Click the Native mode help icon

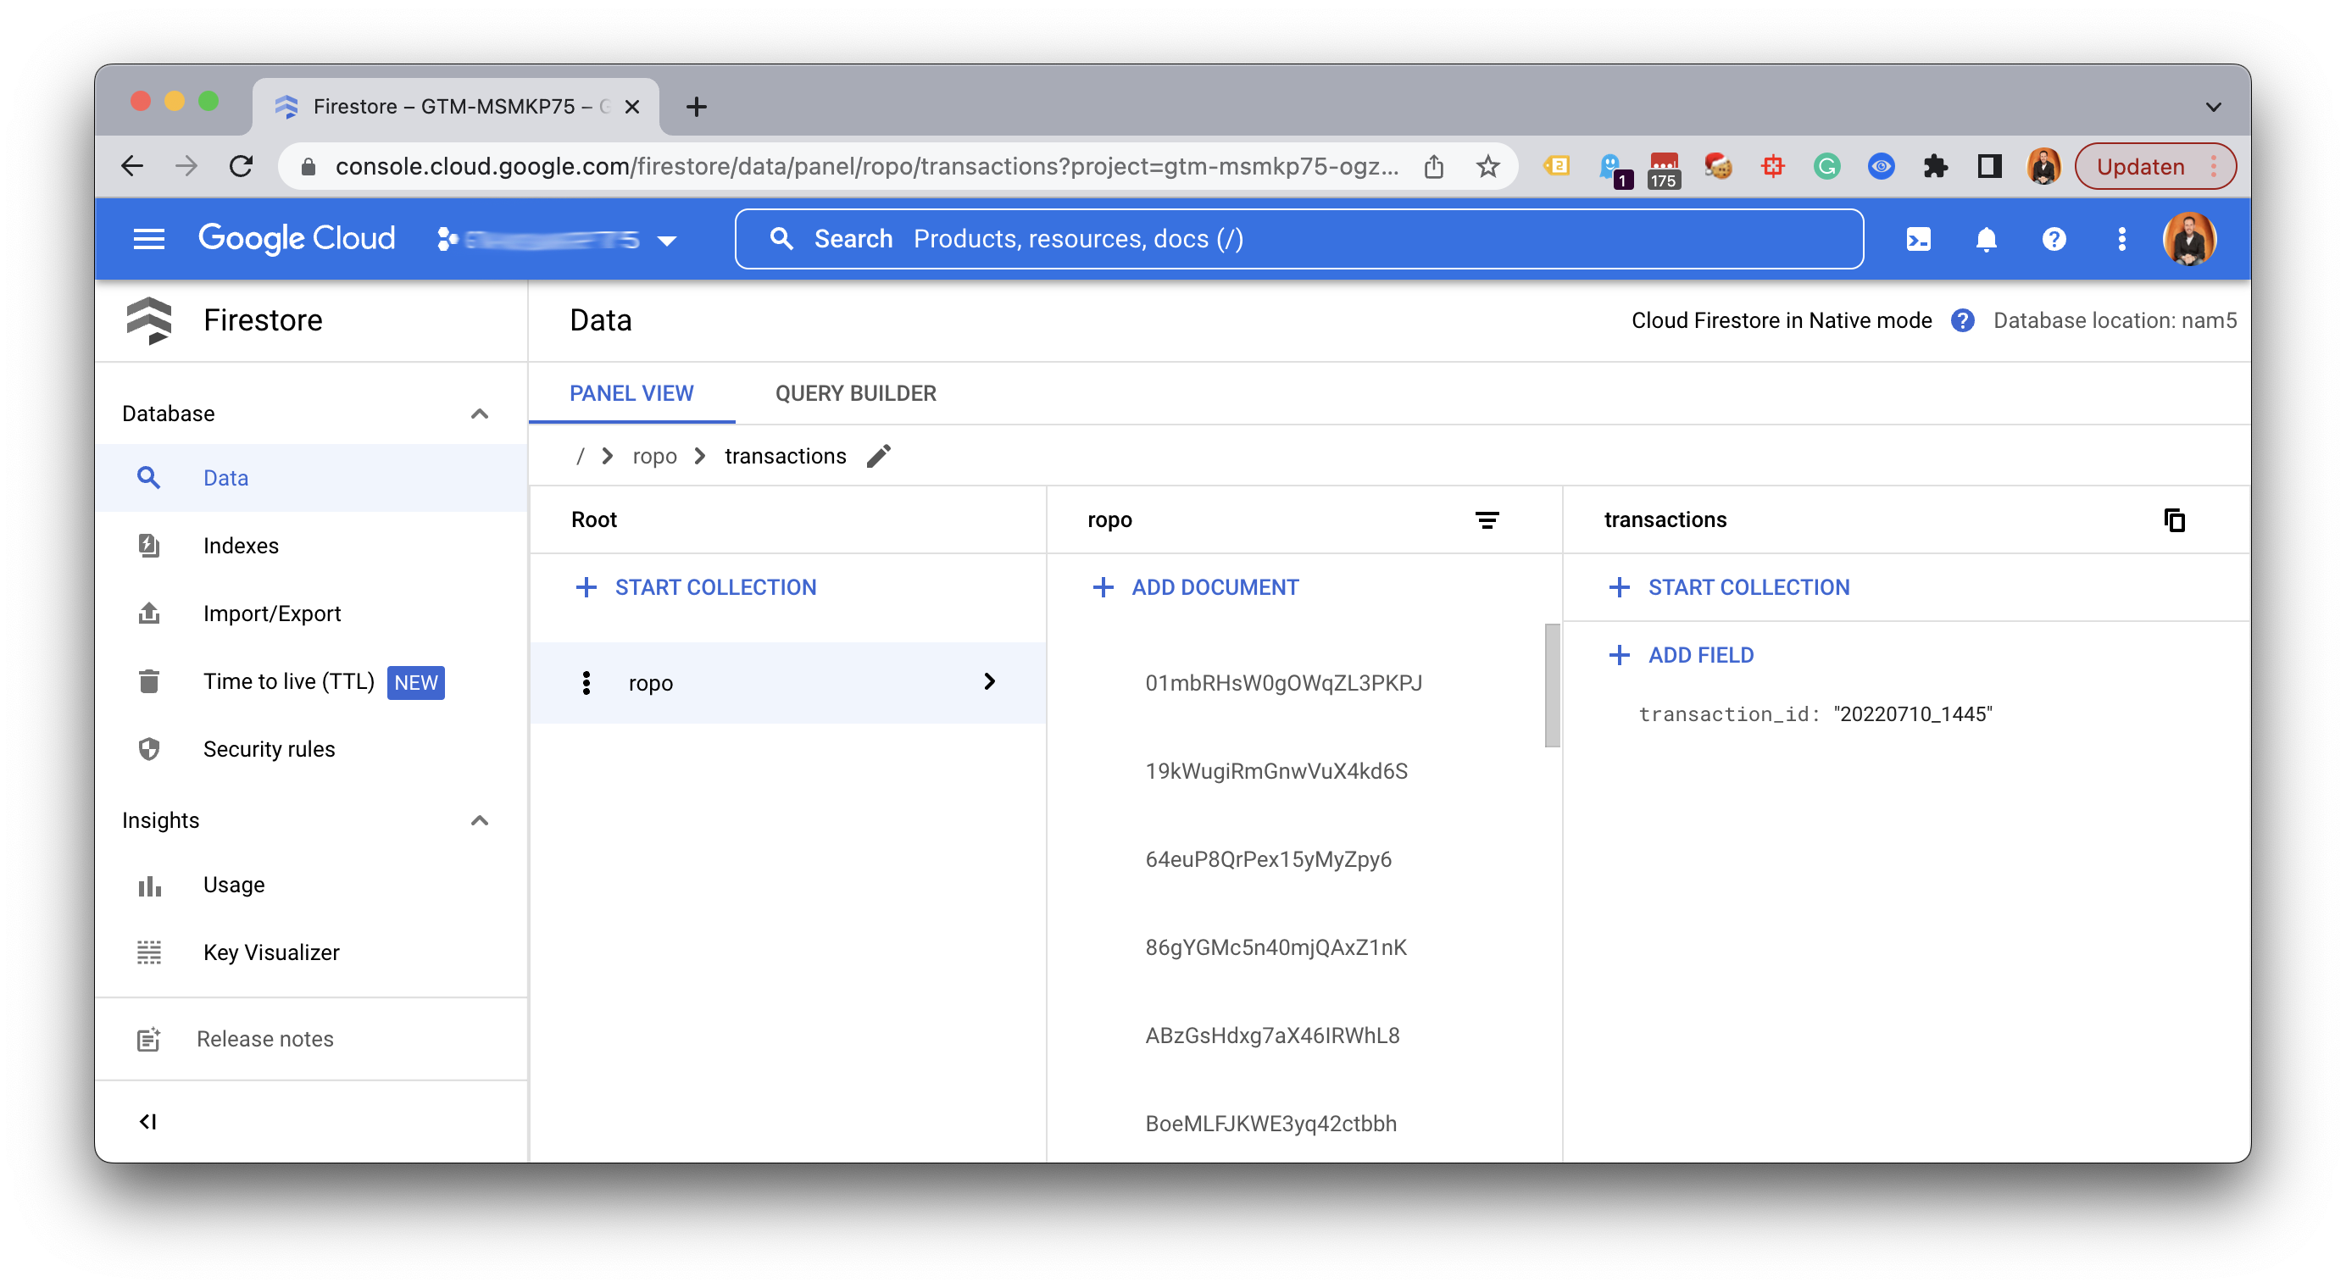pos(1963,320)
